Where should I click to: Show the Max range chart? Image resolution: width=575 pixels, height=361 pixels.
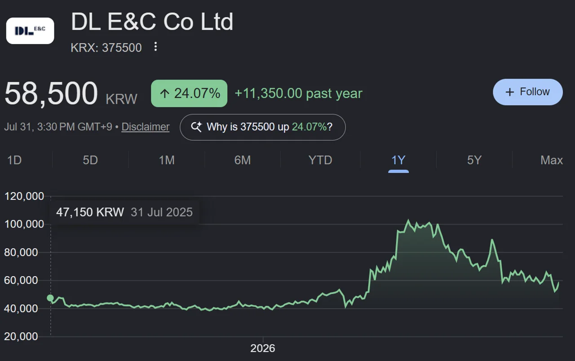point(552,160)
